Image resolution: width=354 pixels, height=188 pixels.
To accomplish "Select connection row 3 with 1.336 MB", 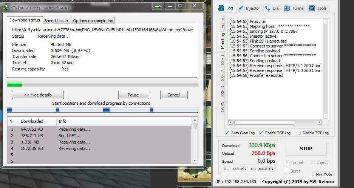I will pyautogui.click(x=99, y=142).
